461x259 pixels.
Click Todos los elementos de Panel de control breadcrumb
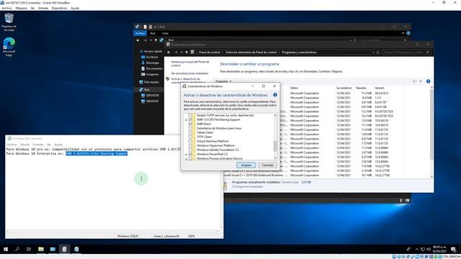click(x=251, y=53)
